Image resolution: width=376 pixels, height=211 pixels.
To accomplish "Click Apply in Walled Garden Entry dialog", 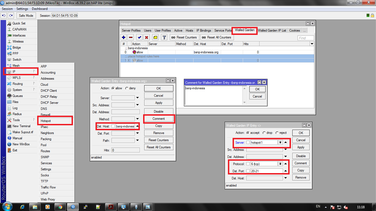I will [159, 103].
